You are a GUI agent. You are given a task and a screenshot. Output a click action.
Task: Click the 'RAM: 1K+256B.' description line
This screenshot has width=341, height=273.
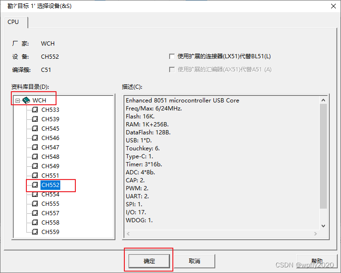coord(147,125)
